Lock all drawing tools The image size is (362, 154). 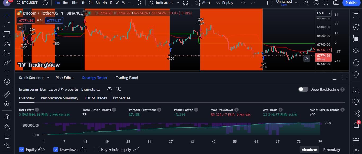pos(7,136)
